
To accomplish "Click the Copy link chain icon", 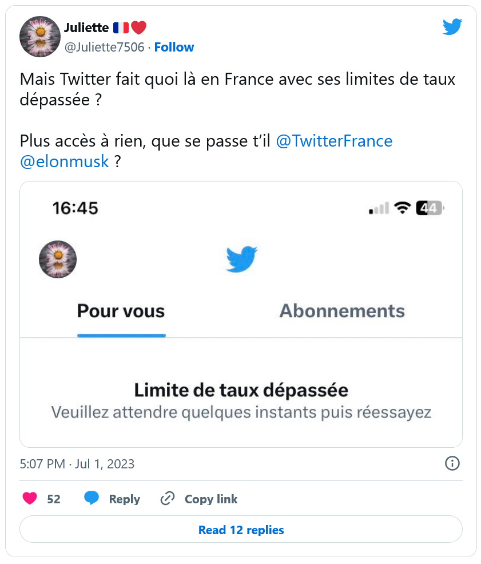I will [x=167, y=499].
